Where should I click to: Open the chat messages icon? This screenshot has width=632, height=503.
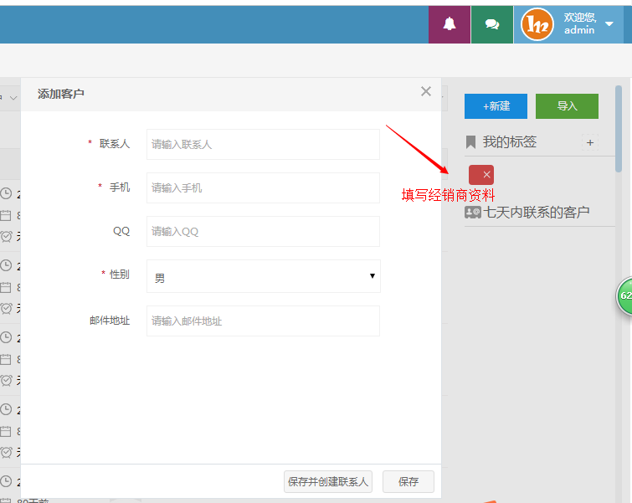pyautogui.click(x=492, y=24)
